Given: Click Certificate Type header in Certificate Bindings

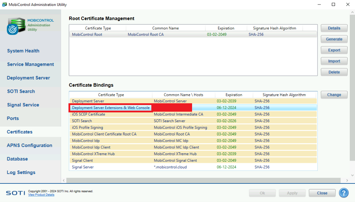Looking at the screenshot, I should (111, 95).
